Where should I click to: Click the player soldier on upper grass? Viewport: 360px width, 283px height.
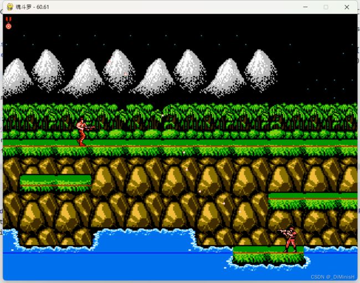coord(84,132)
